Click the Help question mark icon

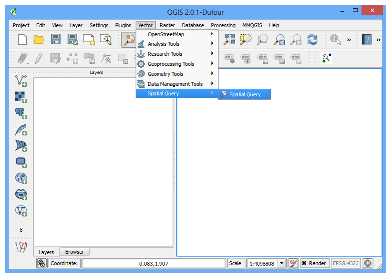[x=367, y=40]
